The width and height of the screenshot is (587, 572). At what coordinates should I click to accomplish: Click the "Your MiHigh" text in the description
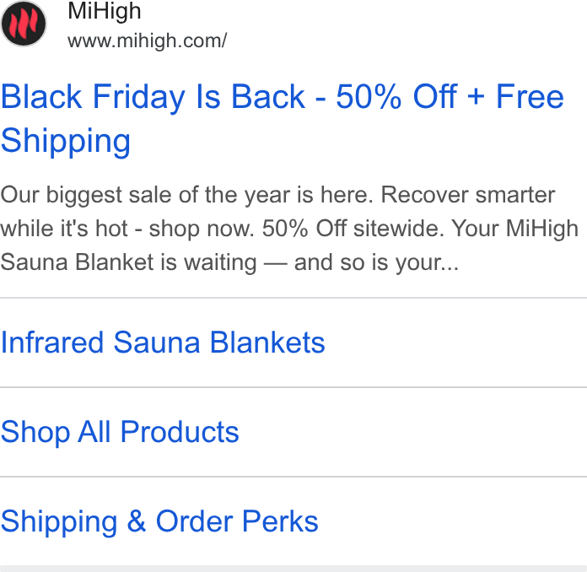click(x=514, y=228)
